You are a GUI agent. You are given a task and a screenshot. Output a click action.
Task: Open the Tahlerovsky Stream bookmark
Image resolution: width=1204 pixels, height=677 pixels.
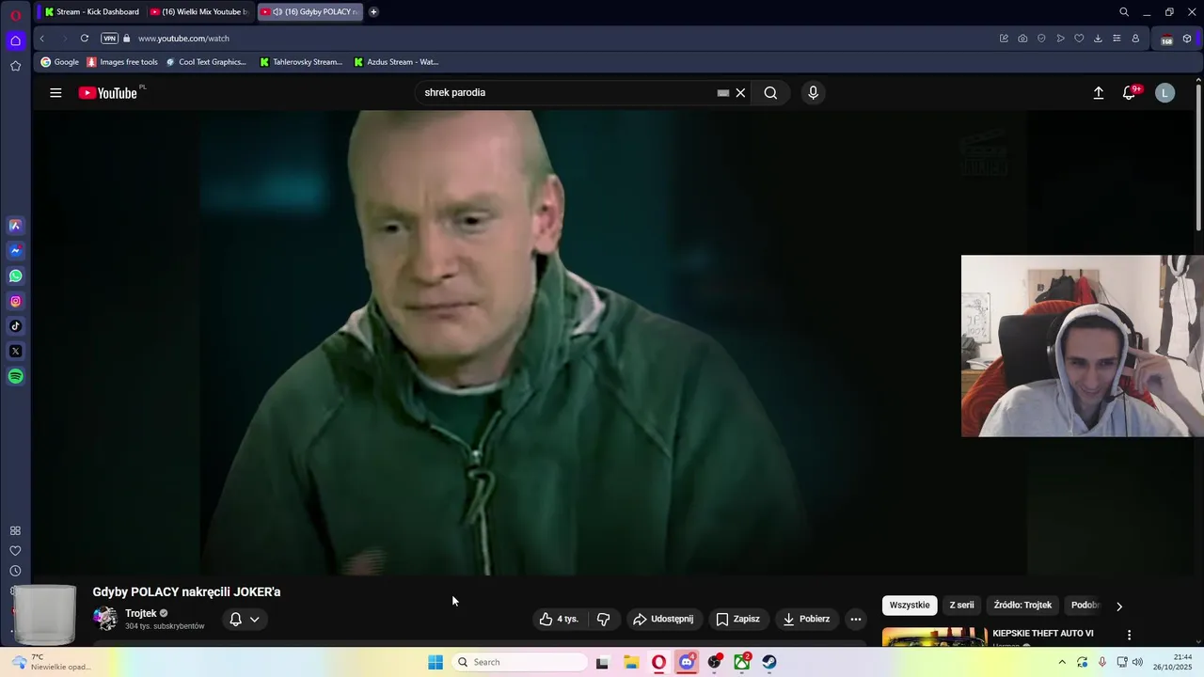click(301, 62)
